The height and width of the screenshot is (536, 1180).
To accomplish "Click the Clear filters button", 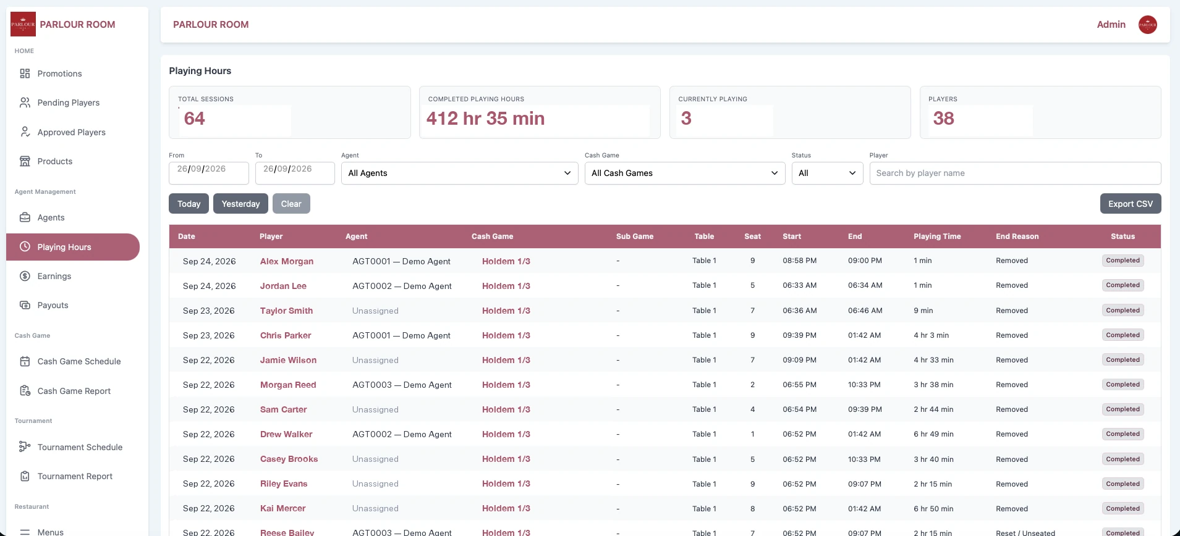I will pyautogui.click(x=291, y=204).
